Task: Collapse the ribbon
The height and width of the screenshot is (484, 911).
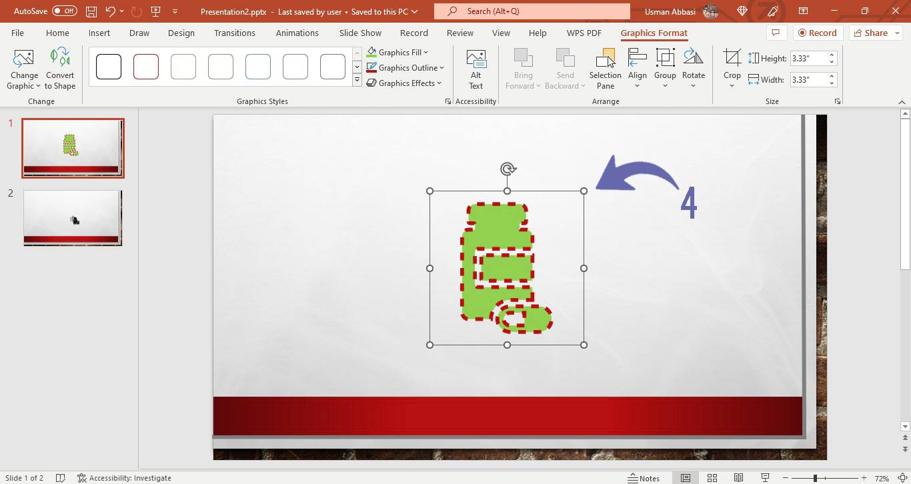Action: (x=902, y=102)
